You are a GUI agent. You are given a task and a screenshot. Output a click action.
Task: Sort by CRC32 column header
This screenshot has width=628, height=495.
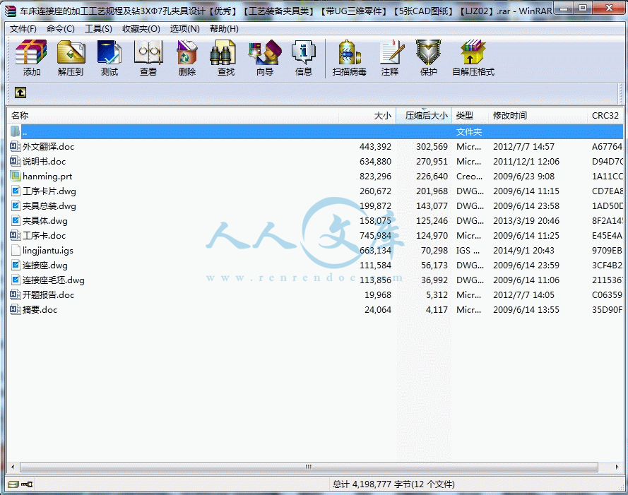point(605,116)
